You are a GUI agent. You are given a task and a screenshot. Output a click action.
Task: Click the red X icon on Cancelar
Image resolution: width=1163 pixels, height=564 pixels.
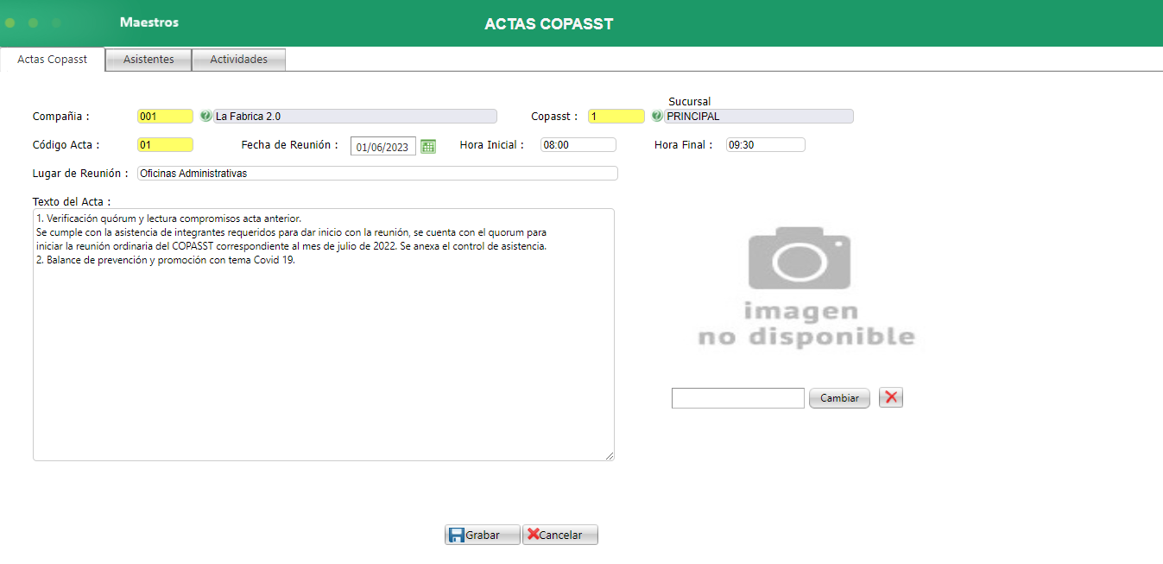coord(534,535)
